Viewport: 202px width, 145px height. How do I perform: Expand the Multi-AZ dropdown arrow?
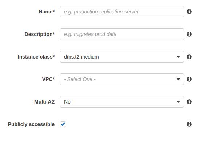coord(178,102)
